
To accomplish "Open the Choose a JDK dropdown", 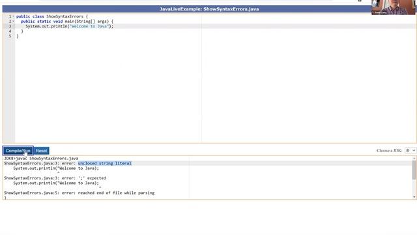I will coord(410,151).
